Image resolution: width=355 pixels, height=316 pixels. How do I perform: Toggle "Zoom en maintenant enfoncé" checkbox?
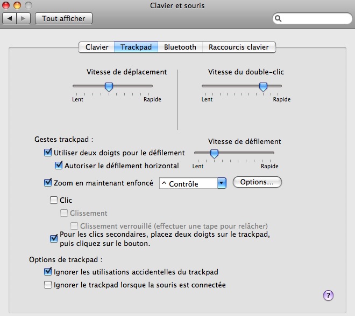pos(48,183)
